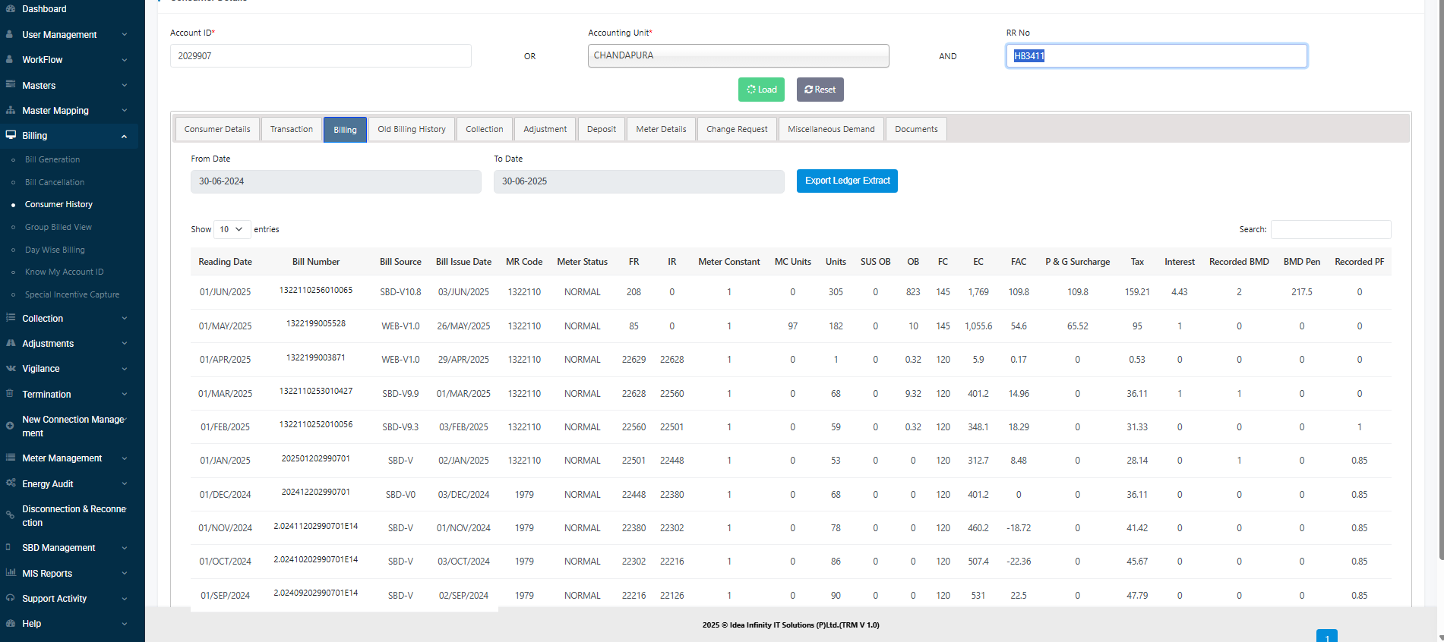Click the Vigilance sidebar icon
The image size is (1444, 642).
pyautogui.click(x=10, y=368)
